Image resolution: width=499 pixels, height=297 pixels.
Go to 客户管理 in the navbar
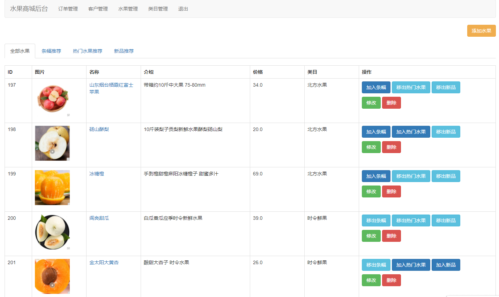point(98,9)
